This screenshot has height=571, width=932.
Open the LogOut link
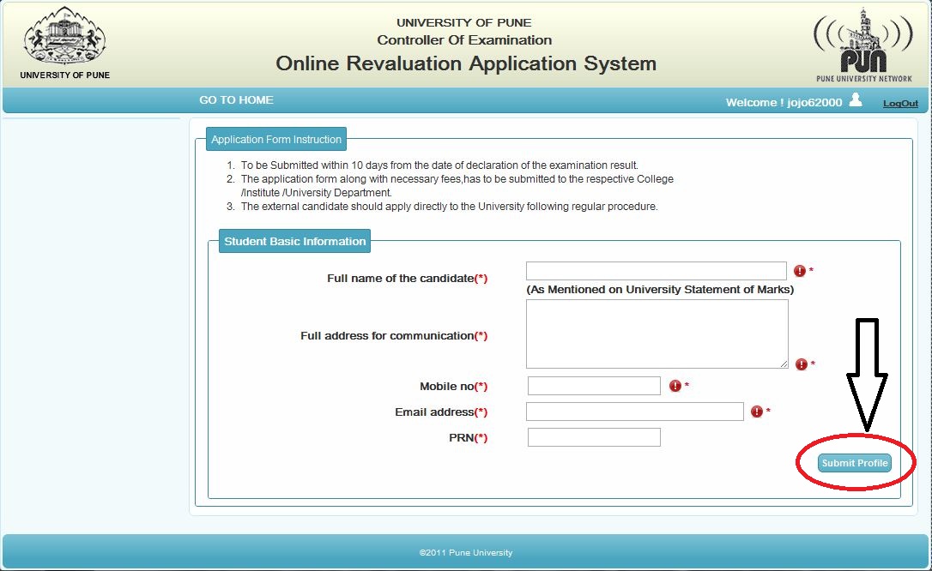click(899, 102)
